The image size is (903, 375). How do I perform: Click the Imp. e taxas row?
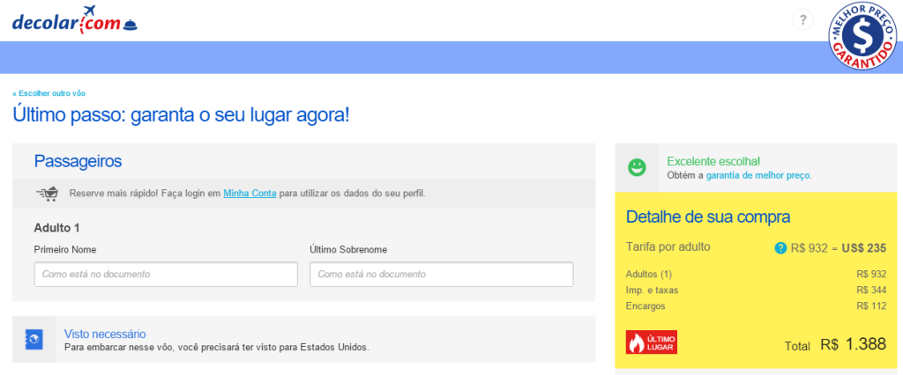(x=756, y=290)
